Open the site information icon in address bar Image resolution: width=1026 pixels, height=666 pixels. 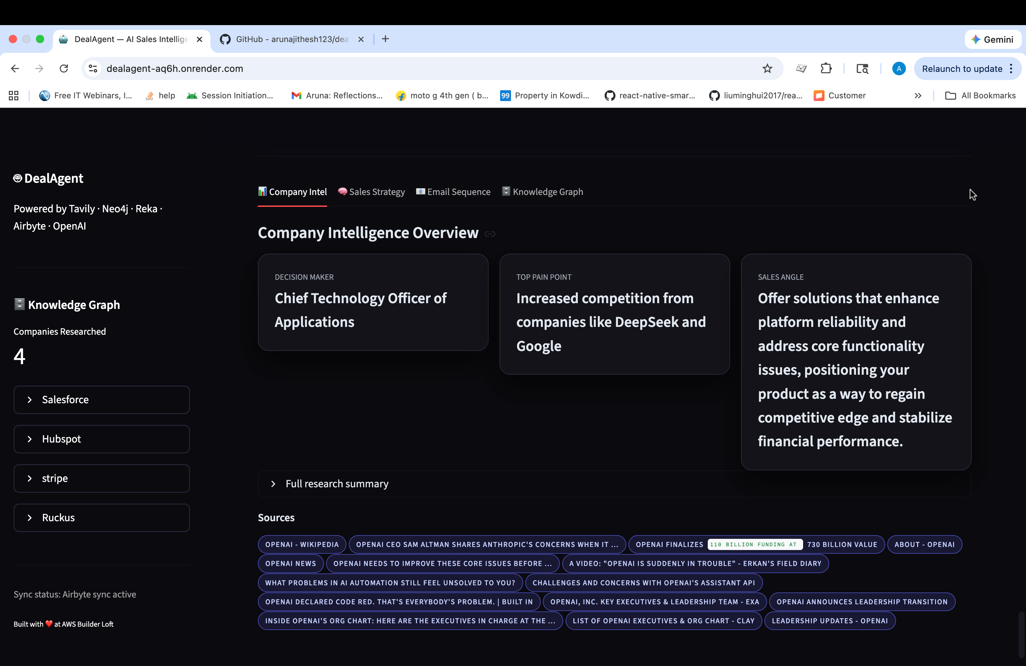pyautogui.click(x=93, y=68)
